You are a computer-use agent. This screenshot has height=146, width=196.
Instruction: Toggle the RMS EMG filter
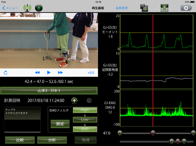[85, 129]
